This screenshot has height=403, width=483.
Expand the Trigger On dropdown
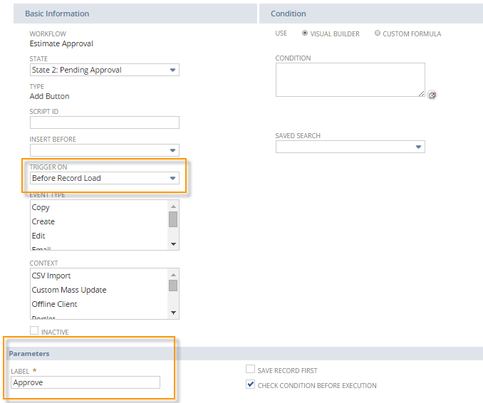[x=105, y=178]
